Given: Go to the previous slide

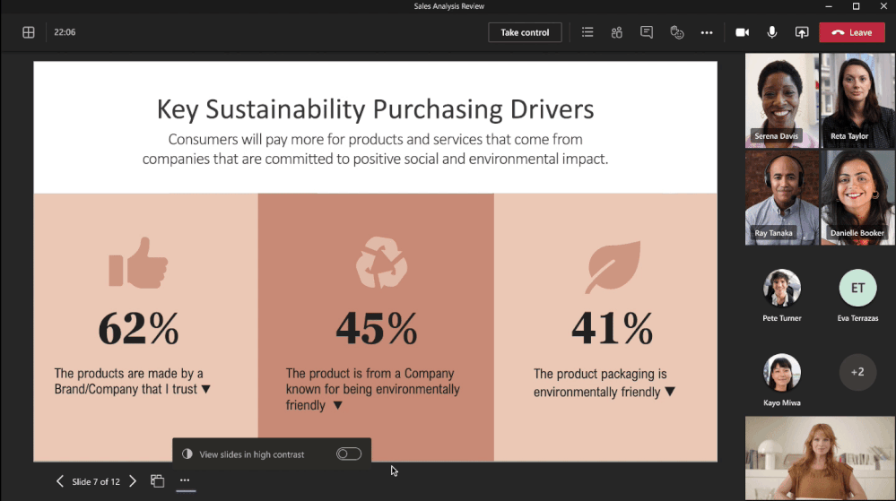Looking at the screenshot, I should [x=60, y=481].
